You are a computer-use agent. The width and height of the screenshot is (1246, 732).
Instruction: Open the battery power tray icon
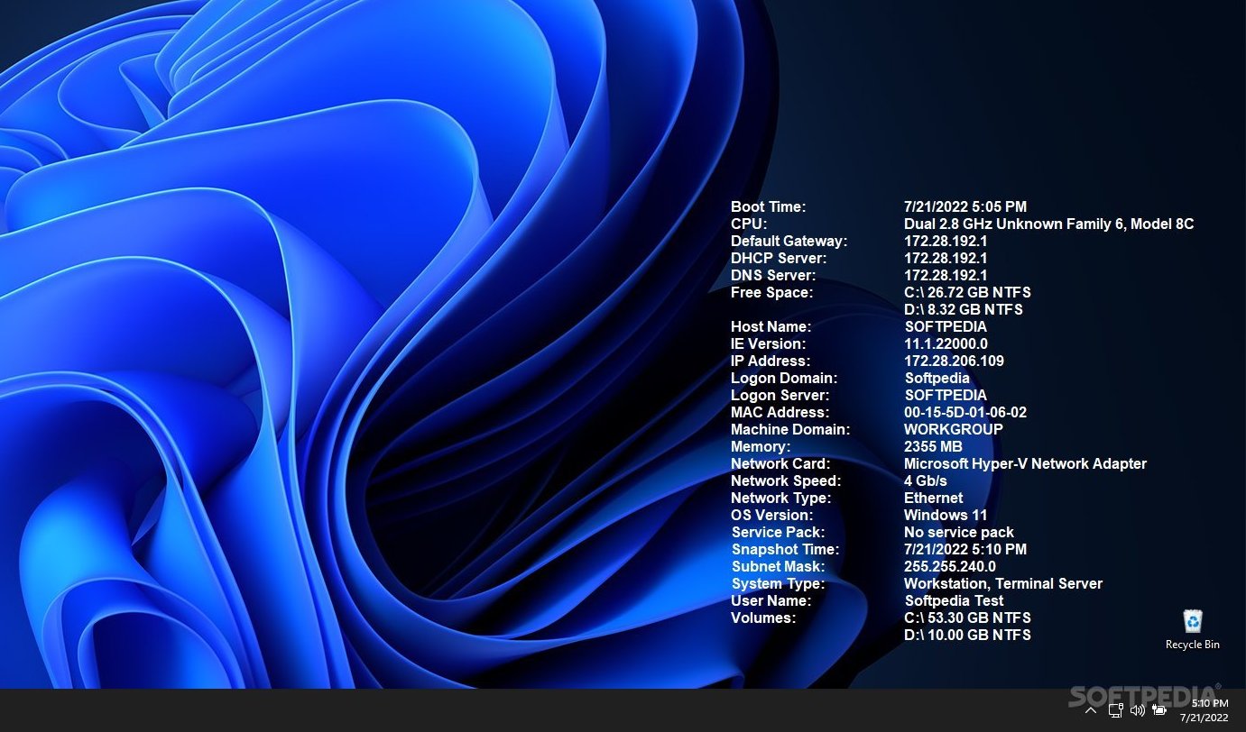point(1159,710)
